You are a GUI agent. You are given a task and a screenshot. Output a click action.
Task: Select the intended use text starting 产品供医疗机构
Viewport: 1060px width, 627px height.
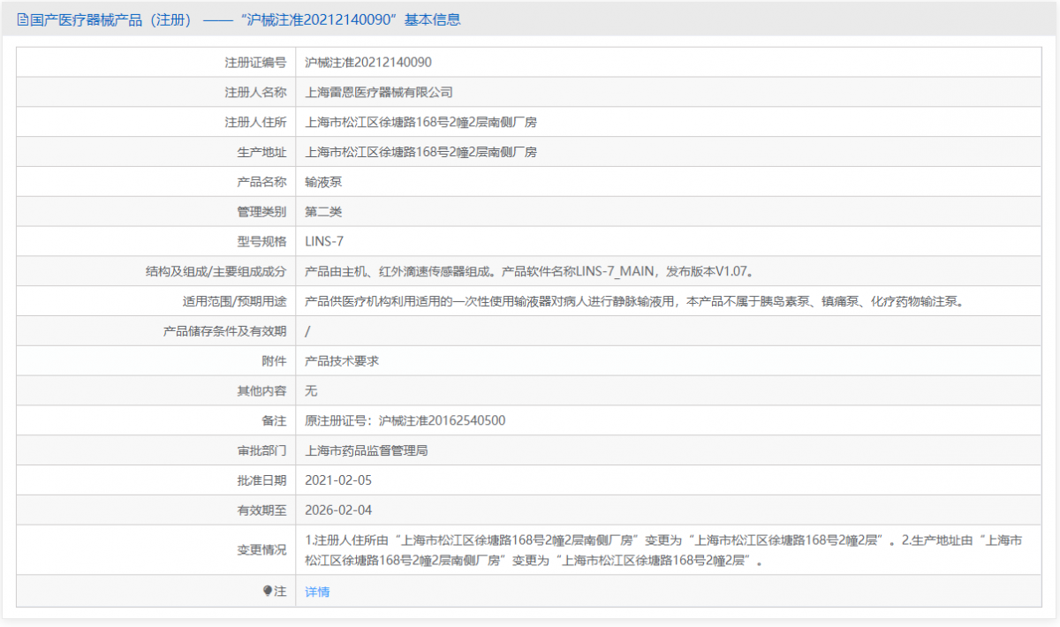click(634, 301)
